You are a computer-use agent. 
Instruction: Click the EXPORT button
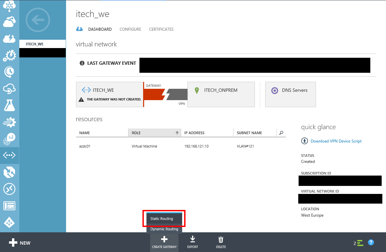pyautogui.click(x=192, y=242)
